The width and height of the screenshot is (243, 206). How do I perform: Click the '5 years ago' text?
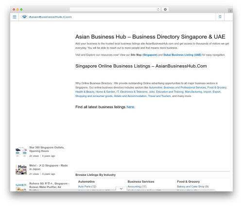tap(49, 174)
